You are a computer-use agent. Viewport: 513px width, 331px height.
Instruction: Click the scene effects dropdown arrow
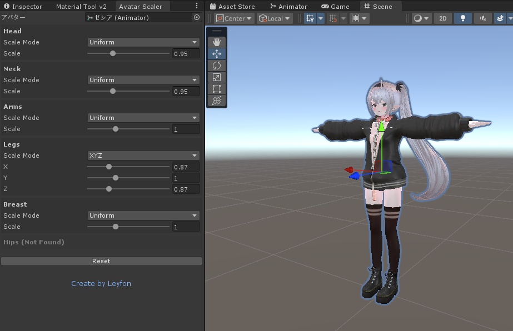click(510, 19)
